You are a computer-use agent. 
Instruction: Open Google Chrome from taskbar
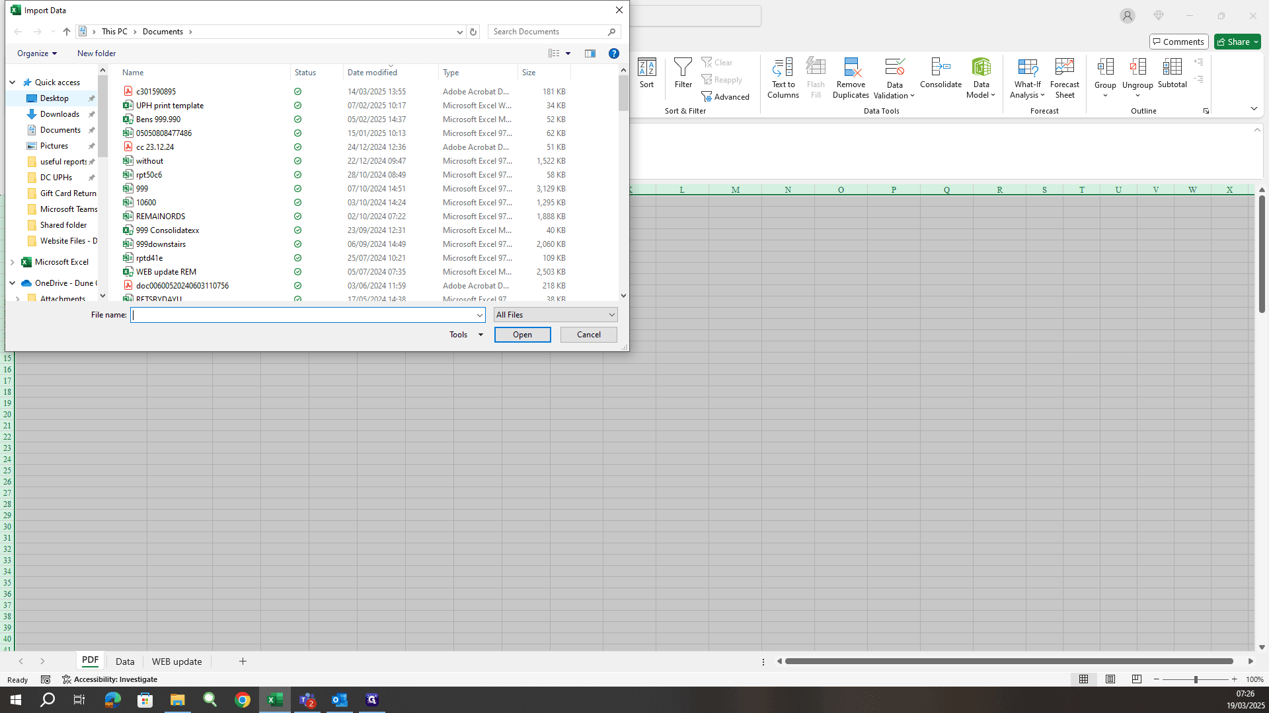[243, 700]
